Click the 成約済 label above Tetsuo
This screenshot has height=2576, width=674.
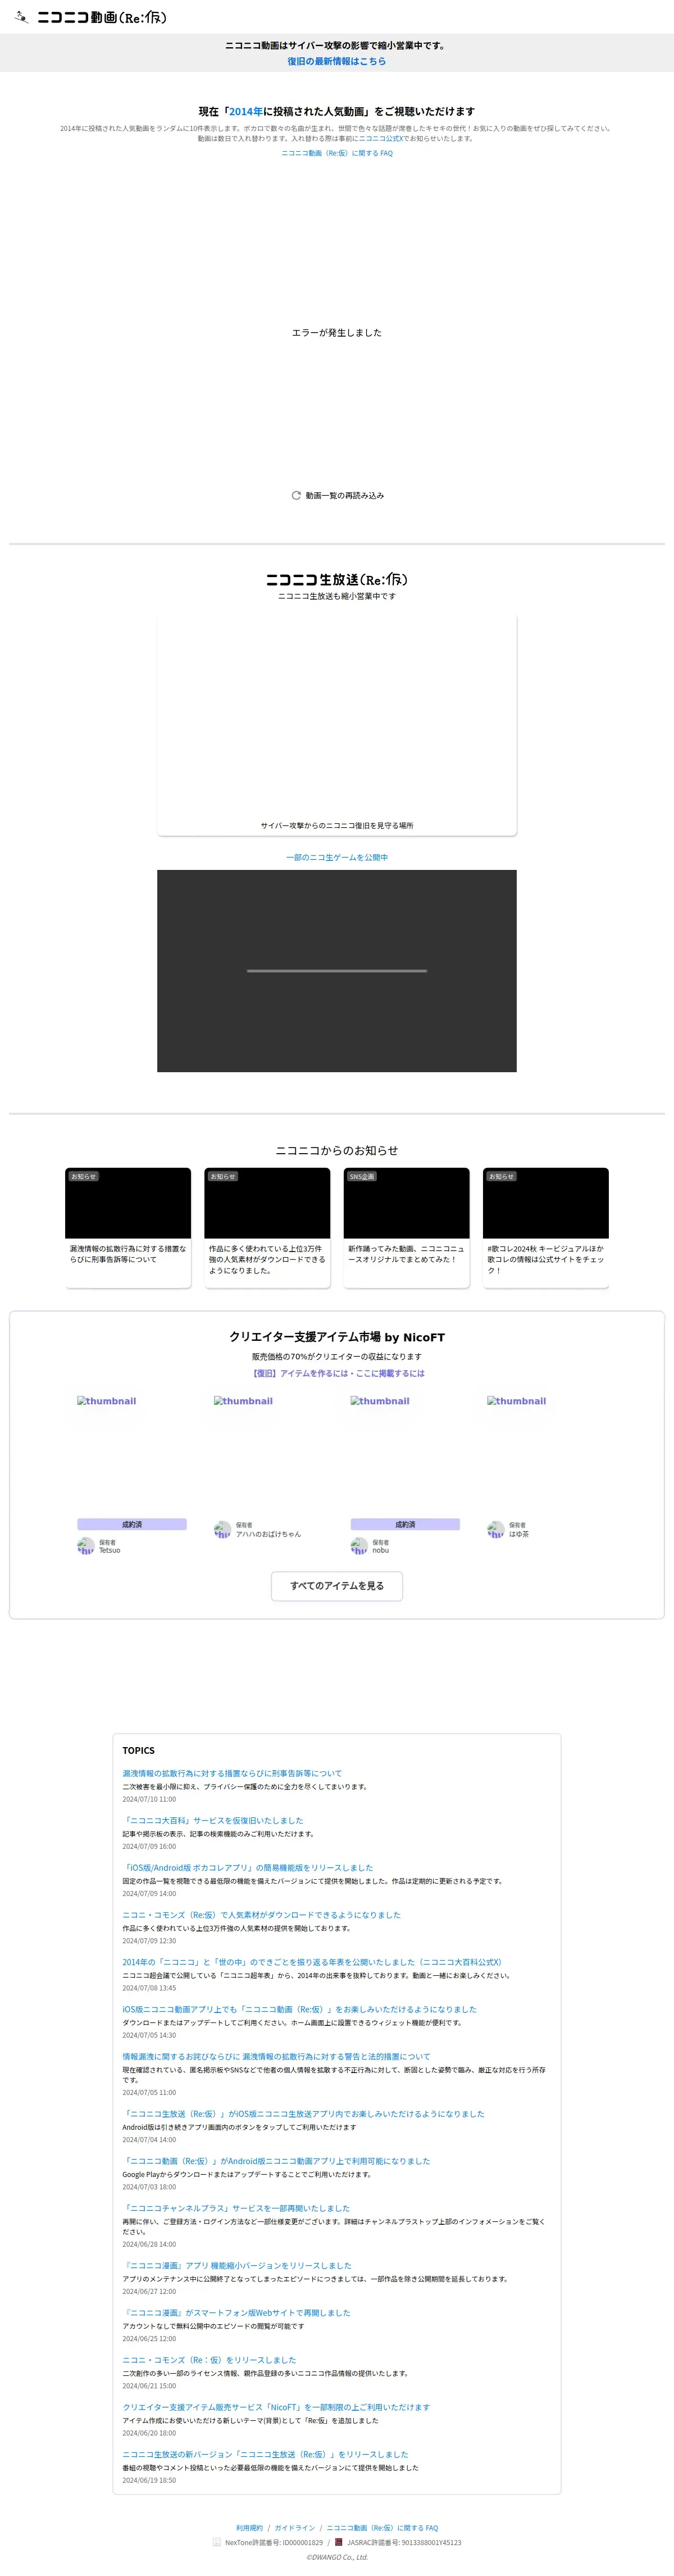[132, 1524]
